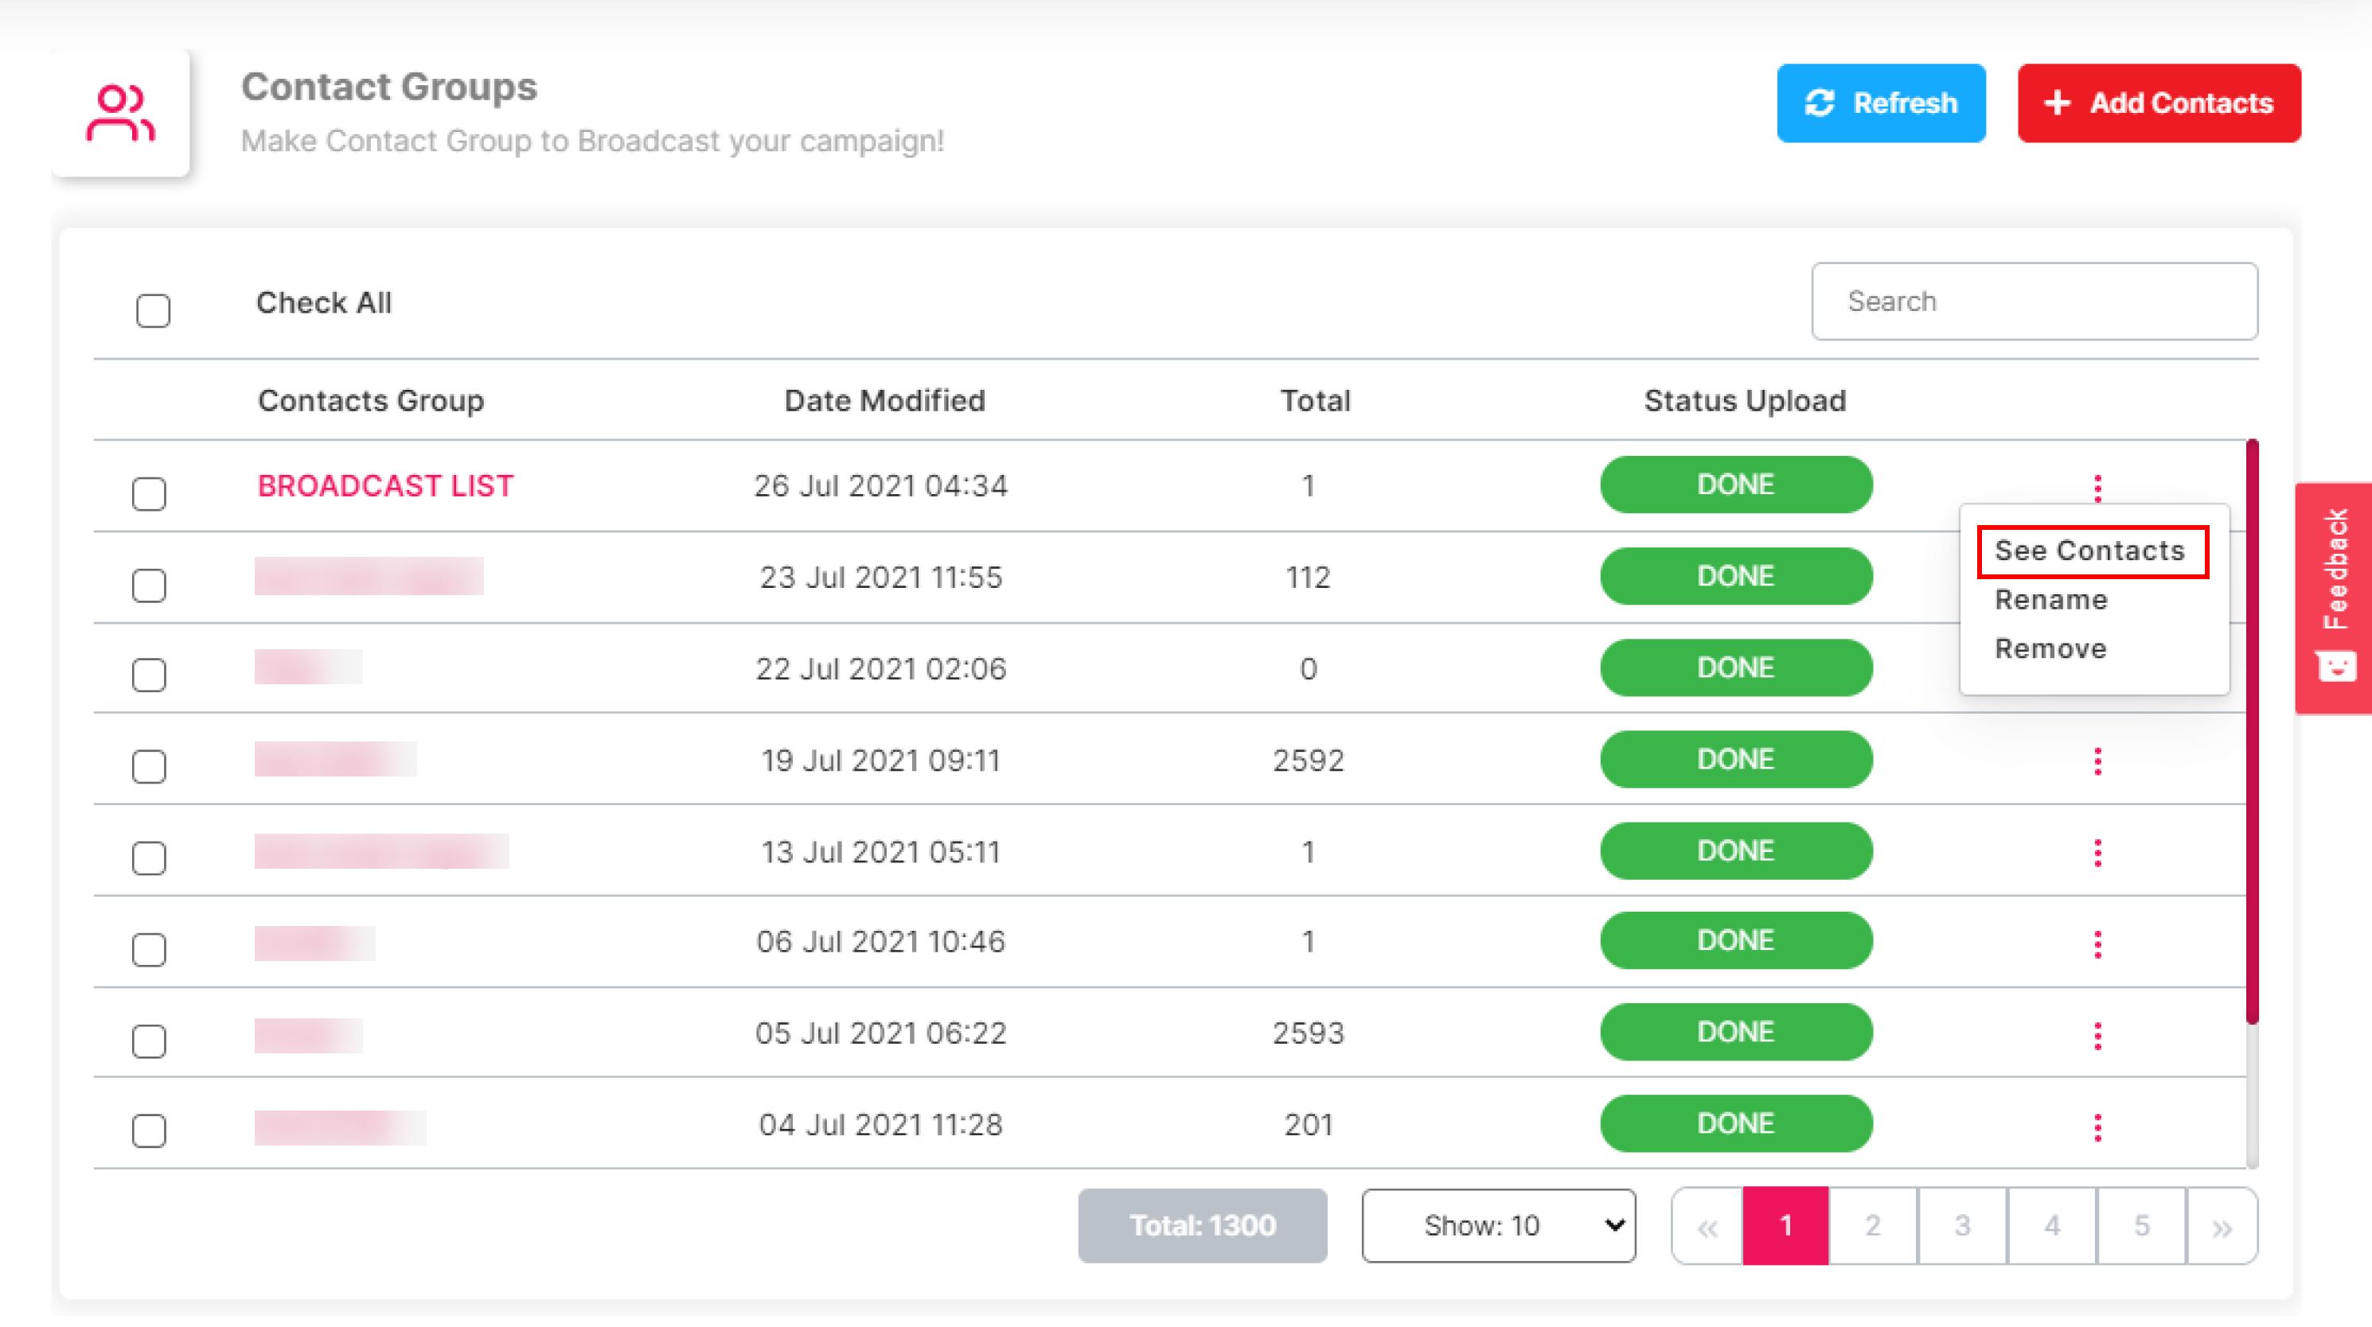Go to the next pagination page with the double chevron
Viewport: 2372px width, 1327px height.
[x=2221, y=1226]
